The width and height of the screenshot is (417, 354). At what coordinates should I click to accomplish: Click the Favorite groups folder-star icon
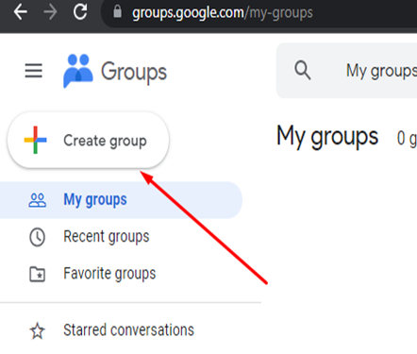point(38,274)
